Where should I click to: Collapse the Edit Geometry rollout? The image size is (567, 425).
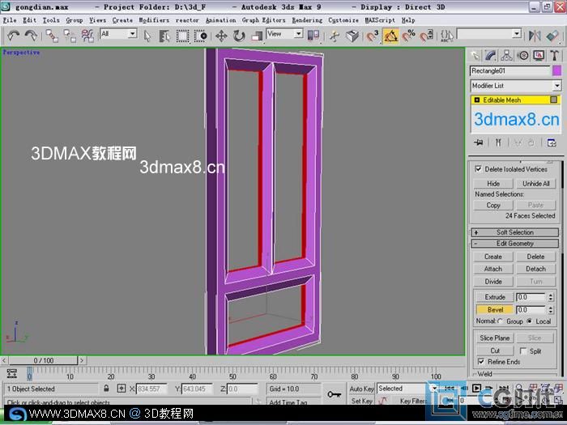click(x=515, y=243)
